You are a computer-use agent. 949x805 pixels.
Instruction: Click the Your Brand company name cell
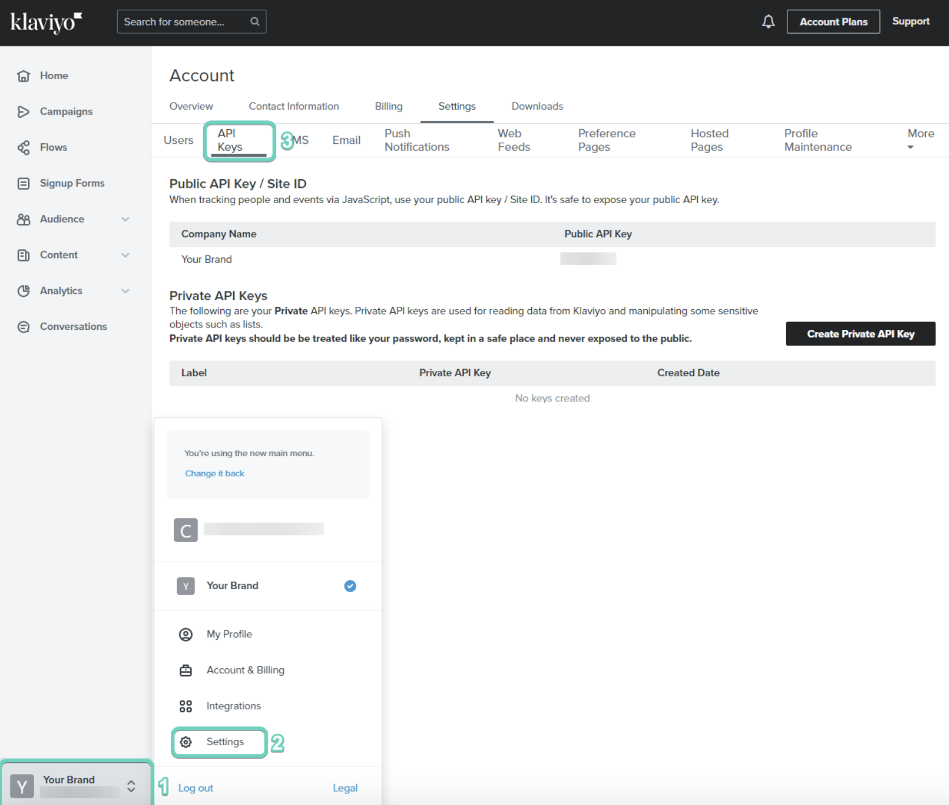click(207, 259)
